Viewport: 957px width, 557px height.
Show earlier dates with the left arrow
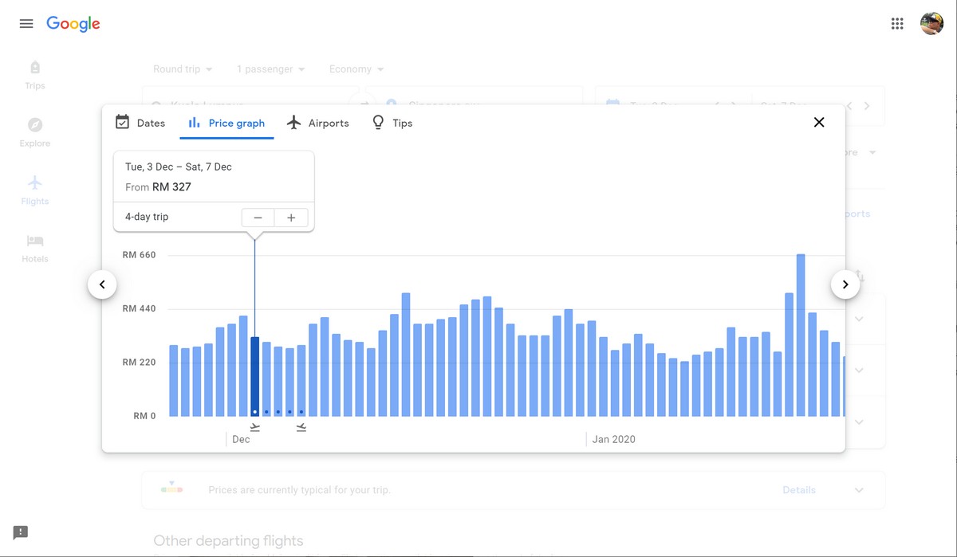pos(102,284)
